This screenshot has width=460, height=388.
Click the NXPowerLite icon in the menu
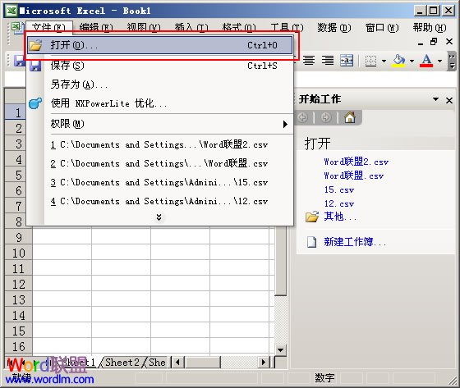pos(35,103)
